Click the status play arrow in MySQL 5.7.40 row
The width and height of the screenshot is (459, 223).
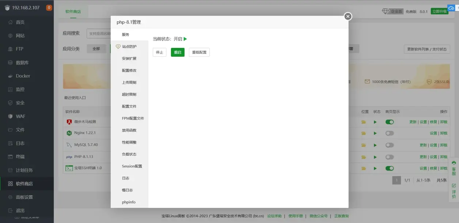coord(375,145)
